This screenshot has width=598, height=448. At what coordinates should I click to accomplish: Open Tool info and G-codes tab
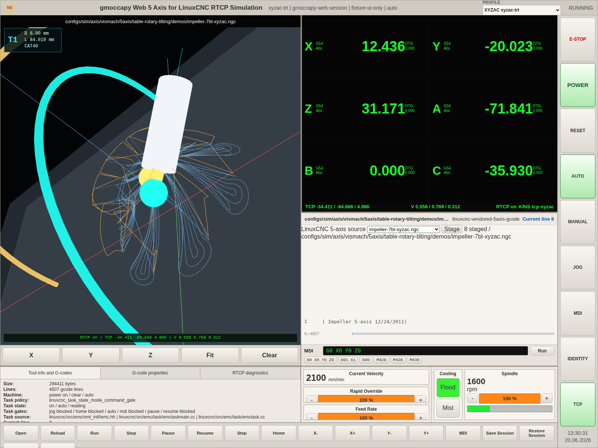click(50, 373)
